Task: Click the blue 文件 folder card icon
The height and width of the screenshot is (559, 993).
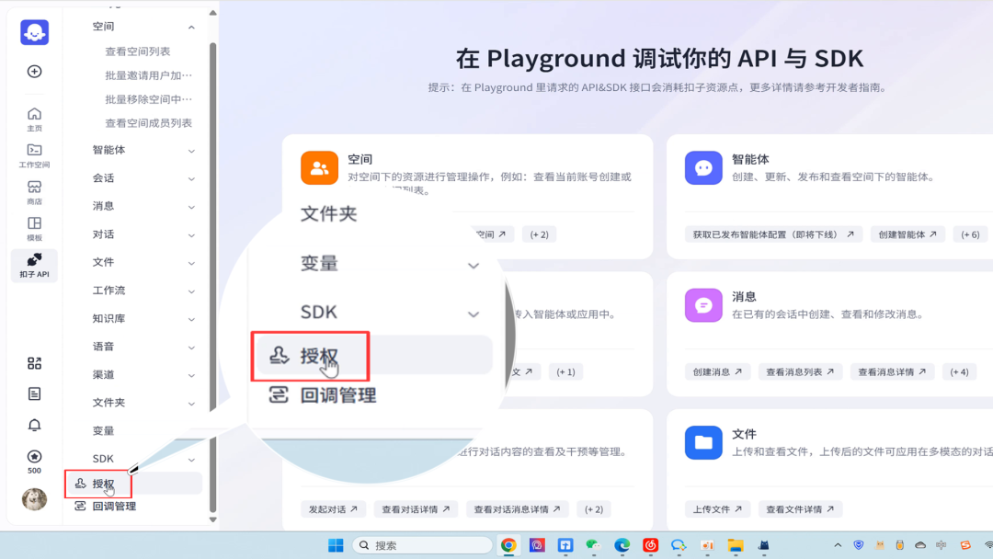Action: (x=703, y=442)
